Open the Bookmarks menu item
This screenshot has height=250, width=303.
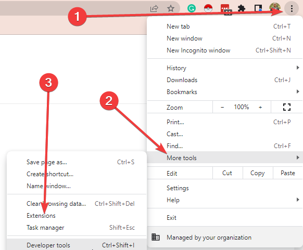tap(225, 92)
